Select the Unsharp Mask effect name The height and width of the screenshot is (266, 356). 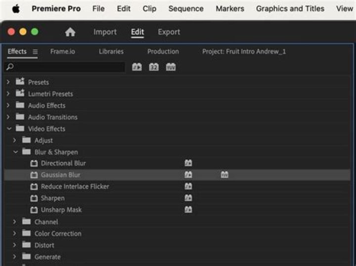61,210
